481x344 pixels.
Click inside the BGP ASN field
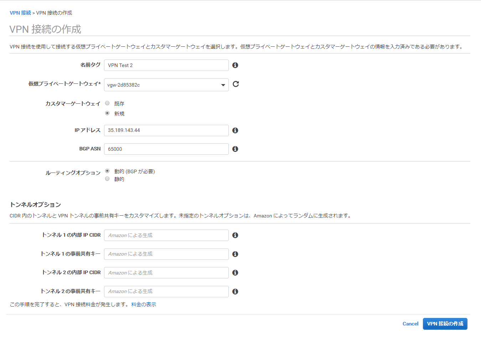(x=166, y=149)
